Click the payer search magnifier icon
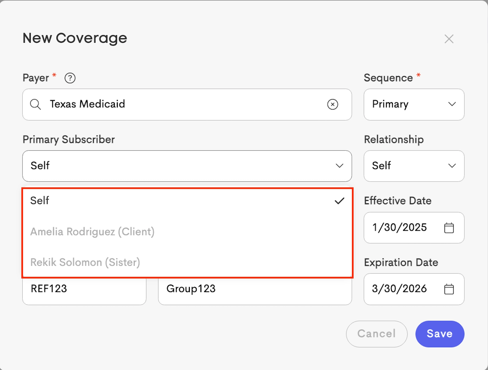This screenshot has height=370, width=488. point(35,104)
